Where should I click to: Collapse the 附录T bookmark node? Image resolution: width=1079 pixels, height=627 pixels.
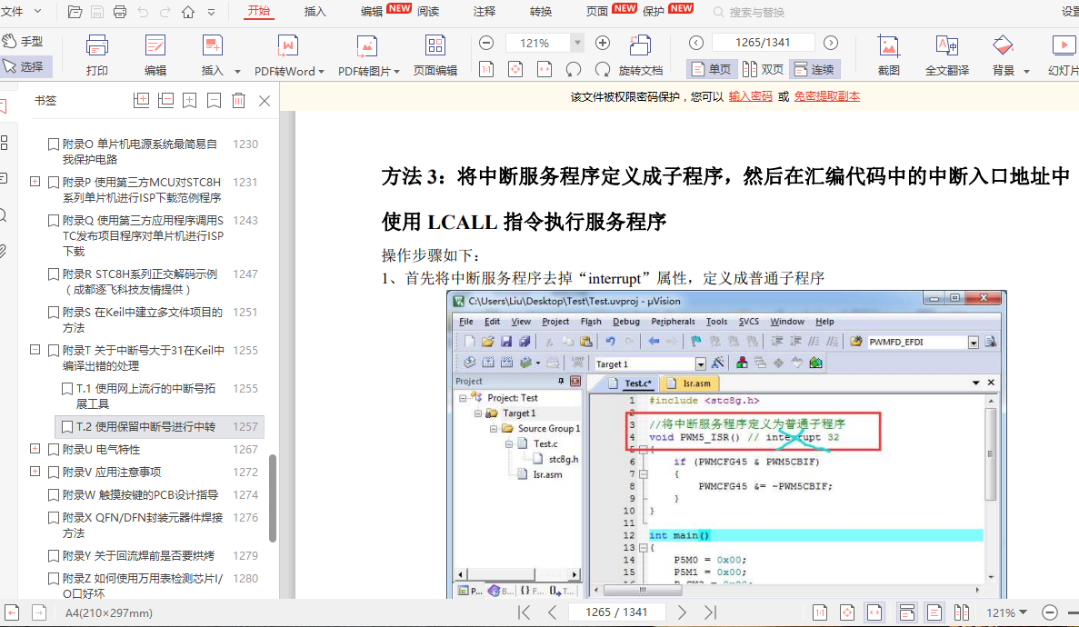coord(35,350)
